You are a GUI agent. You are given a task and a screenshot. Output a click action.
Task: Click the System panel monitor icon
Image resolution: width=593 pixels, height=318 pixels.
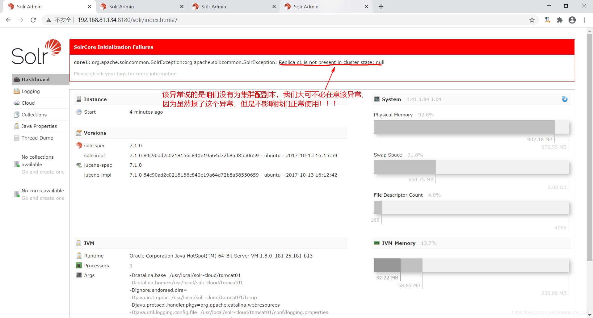(377, 99)
